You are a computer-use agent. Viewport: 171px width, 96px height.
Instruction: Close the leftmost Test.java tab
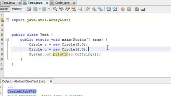pos(20,3)
